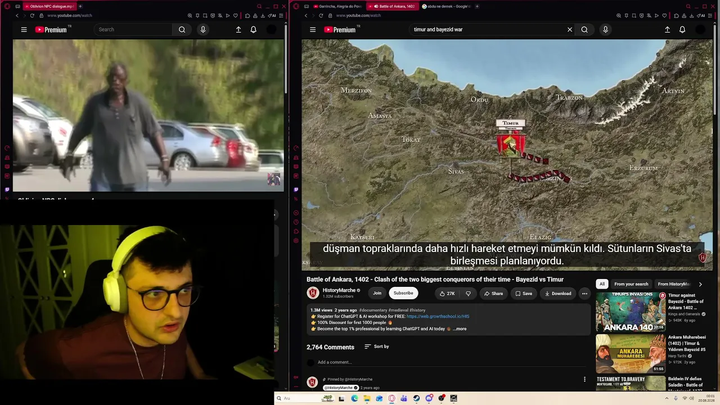Click the Join button for HistoryMarche

coord(377,293)
